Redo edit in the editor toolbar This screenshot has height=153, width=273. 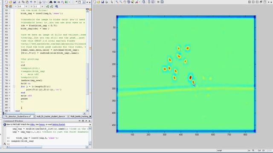[x=35, y=2]
